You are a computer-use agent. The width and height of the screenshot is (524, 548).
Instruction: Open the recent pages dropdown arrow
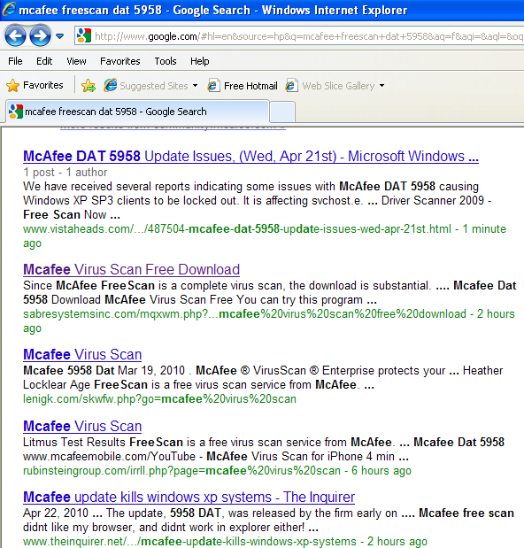[x=59, y=36]
